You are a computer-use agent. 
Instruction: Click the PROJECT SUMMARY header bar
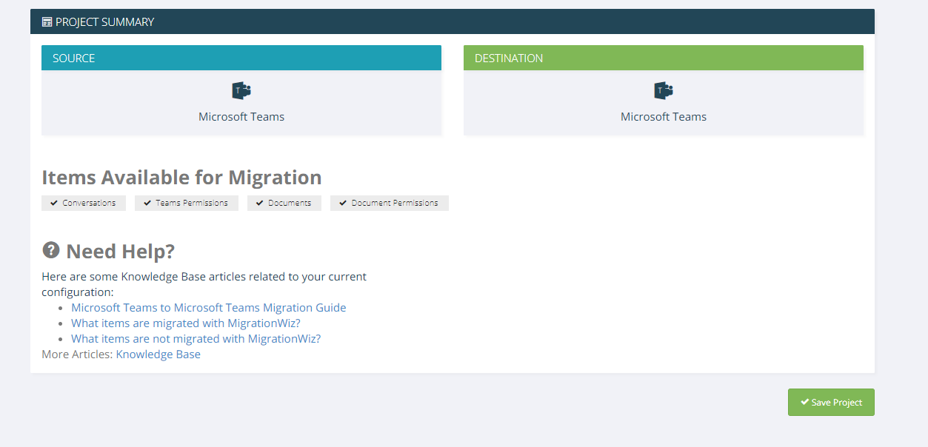pyautogui.click(x=453, y=21)
